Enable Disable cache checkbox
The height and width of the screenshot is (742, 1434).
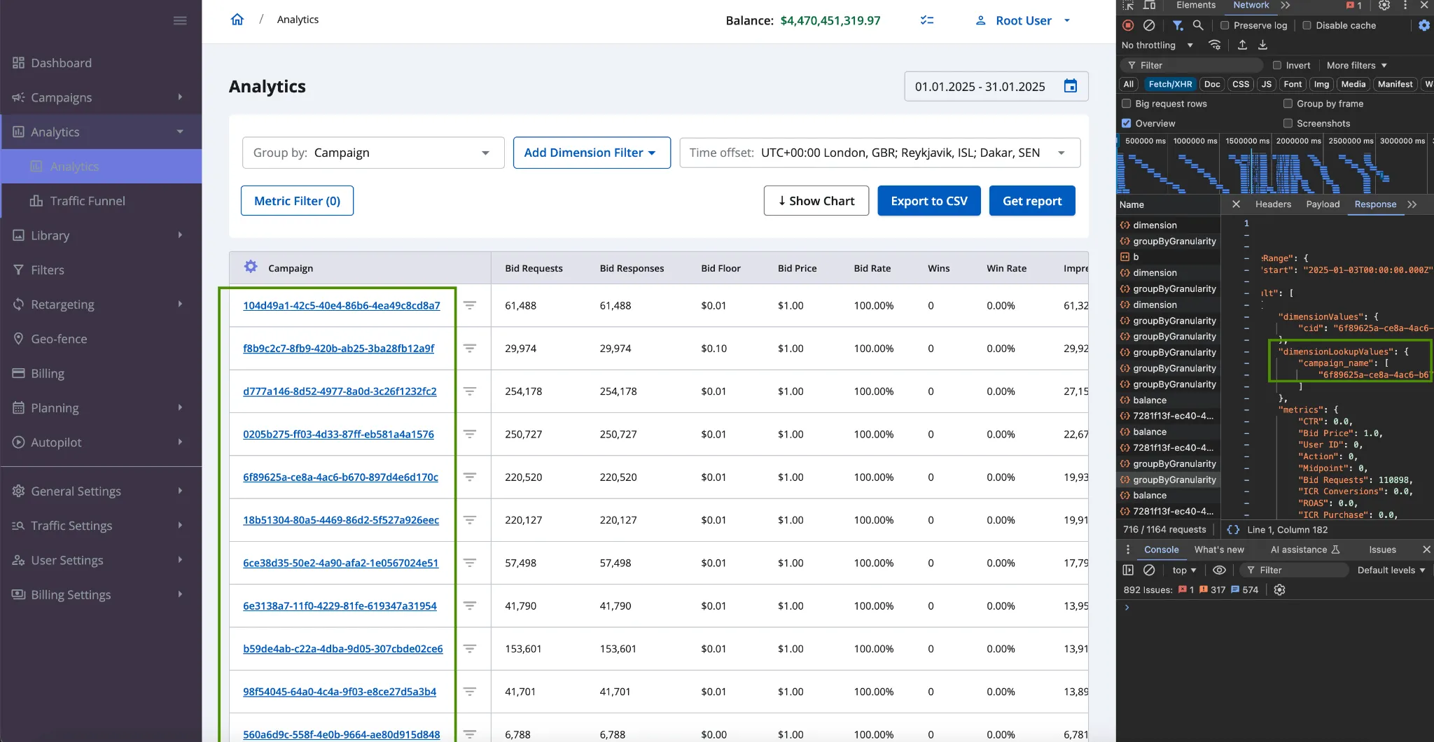[1307, 25]
